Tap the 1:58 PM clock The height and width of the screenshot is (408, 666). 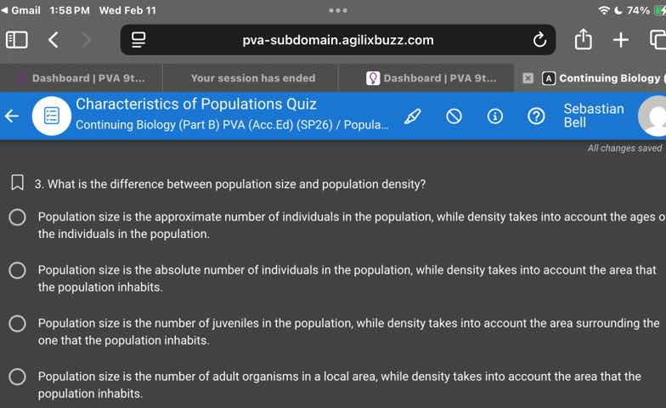coord(70,10)
